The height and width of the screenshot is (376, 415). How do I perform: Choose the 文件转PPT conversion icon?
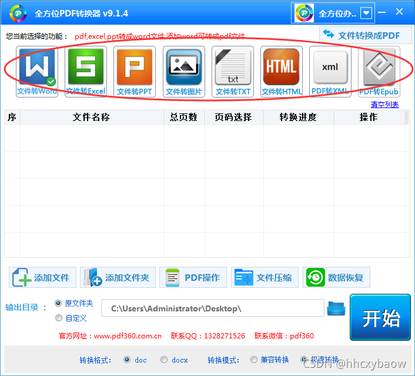tap(135, 72)
